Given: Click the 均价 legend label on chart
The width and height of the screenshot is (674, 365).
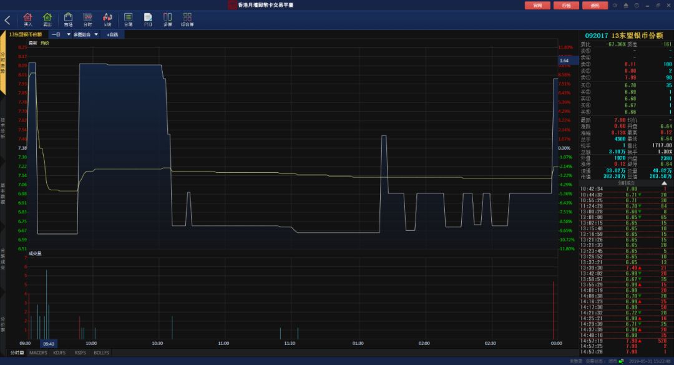Looking at the screenshot, I should (x=45, y=43).
